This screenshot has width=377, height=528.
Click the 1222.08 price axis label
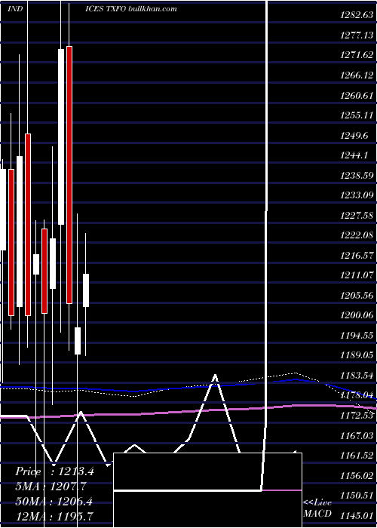357,235
